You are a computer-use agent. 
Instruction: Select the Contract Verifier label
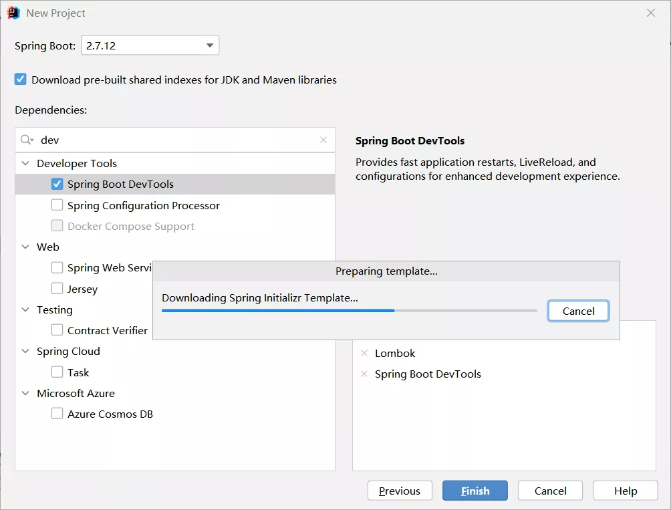(x=108, y=330)
